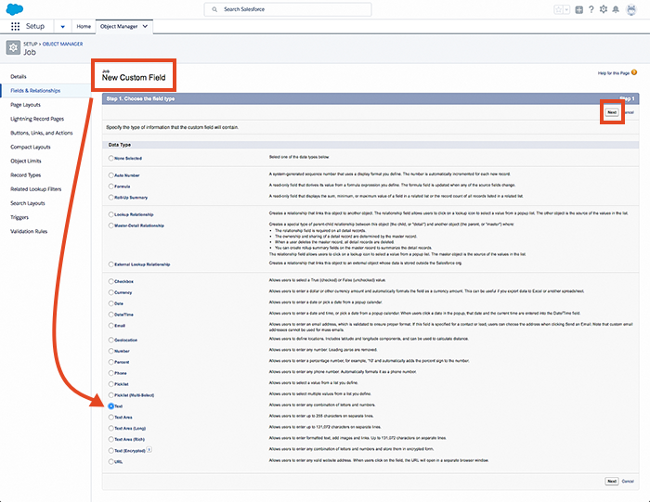Select the Text radio button
The height and width of the screenshot is (502, 650).
click(x=111, y=405)
